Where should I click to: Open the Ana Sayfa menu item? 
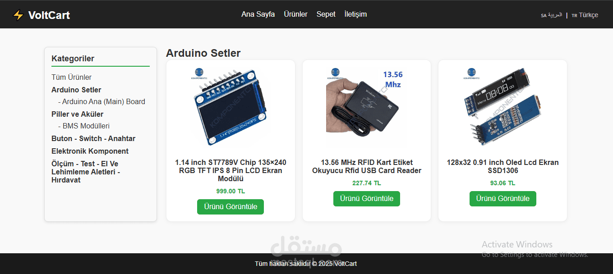pos(258,14)
